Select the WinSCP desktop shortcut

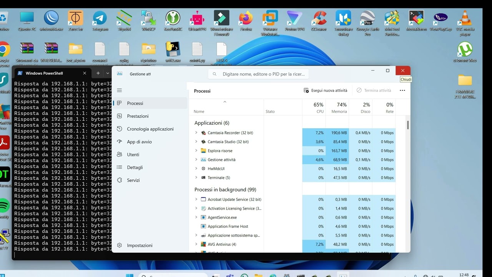[148, 21]
